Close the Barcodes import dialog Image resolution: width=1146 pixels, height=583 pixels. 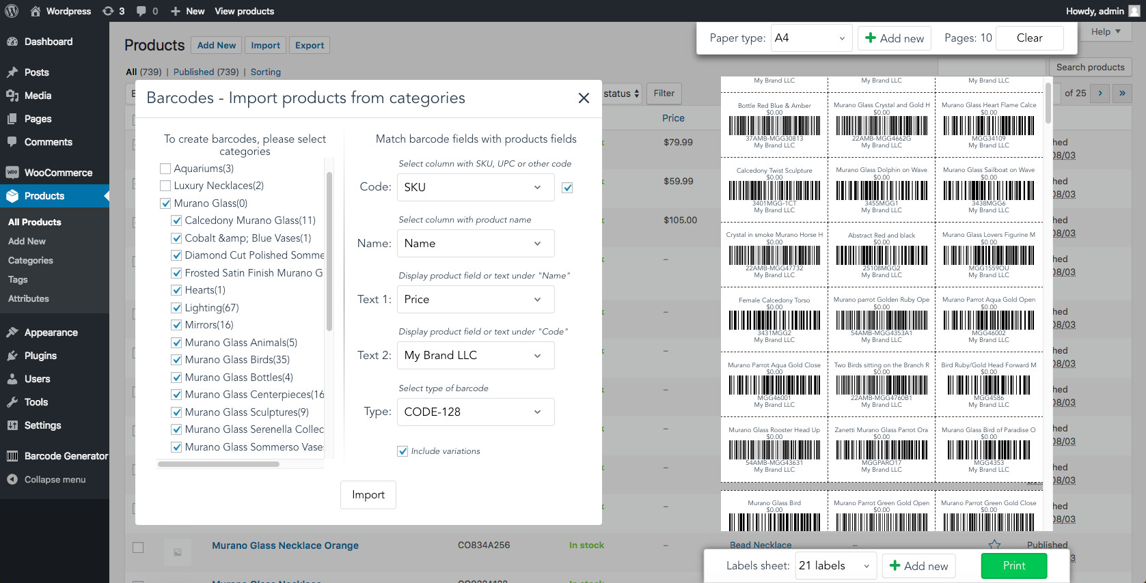(x=584, y=98)
